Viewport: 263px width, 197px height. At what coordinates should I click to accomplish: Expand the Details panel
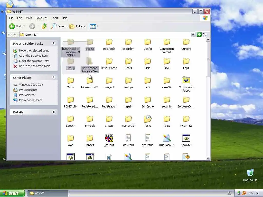(x=54, y=112)
